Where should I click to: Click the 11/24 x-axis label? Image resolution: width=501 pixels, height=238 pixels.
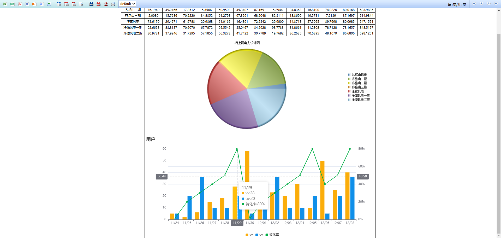175,223
